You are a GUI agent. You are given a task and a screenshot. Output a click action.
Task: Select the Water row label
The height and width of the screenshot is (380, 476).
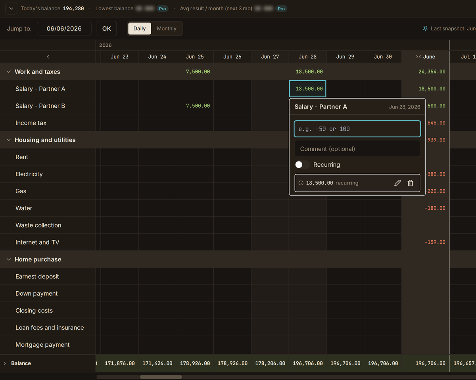tap(24, 208)
